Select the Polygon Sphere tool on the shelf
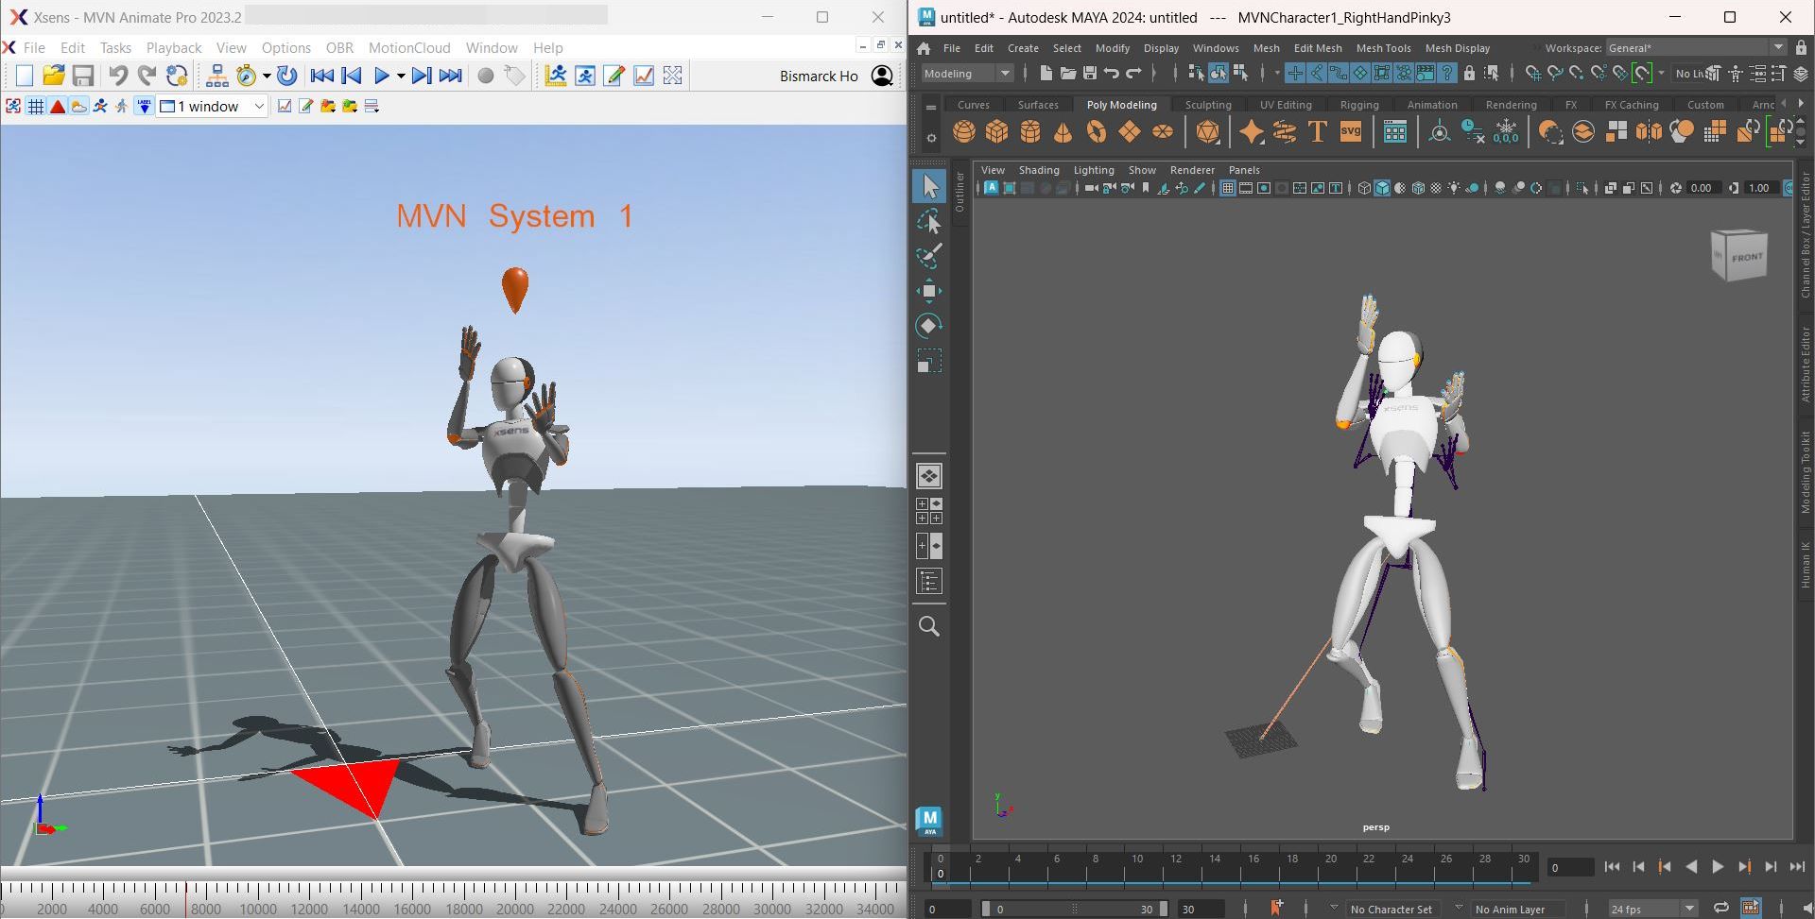This screenshot has width=1815, height=919. coord(964,132)
